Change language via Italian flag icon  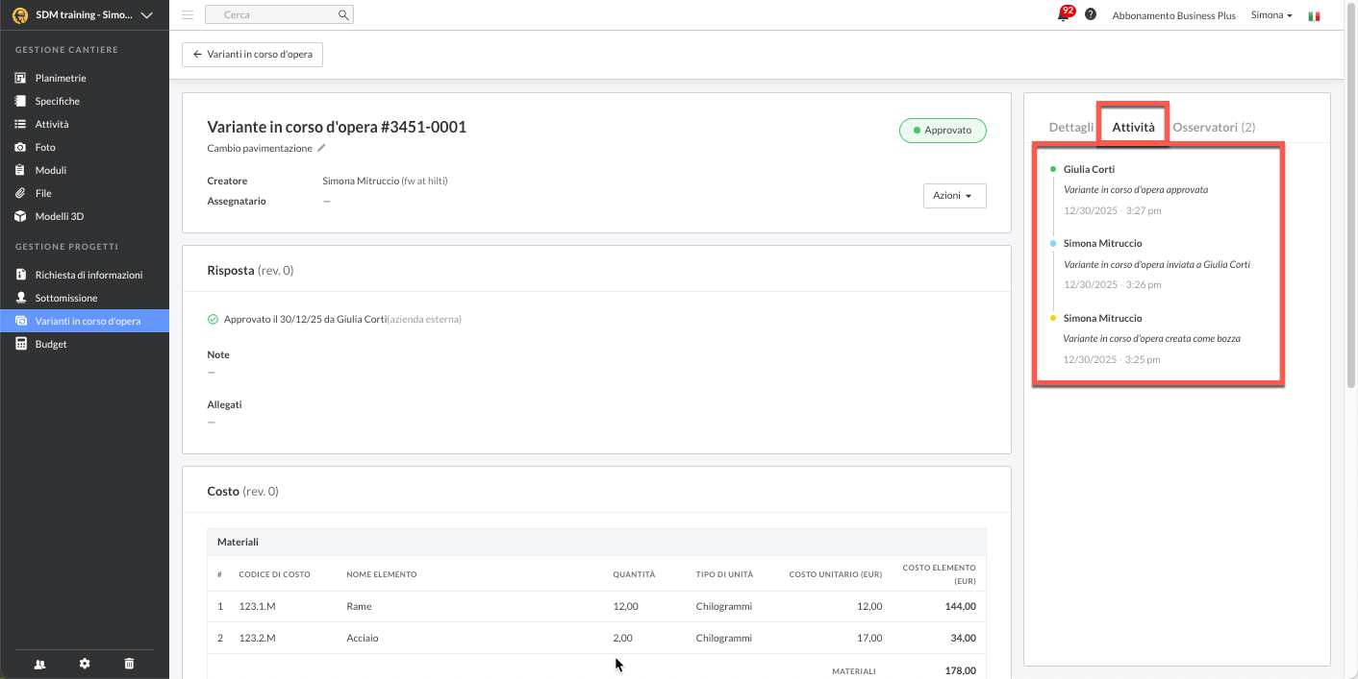coord(1314,16)
